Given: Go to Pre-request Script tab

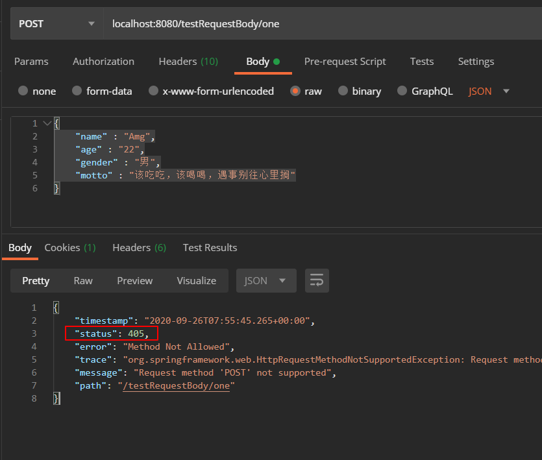Looking at the screenshot, I should (345, 62).
